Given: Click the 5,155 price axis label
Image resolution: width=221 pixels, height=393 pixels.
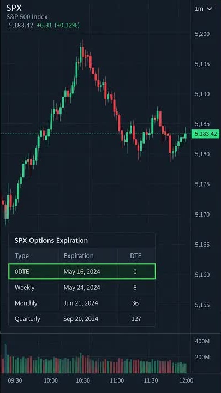Looking at the screenshot, I should click(202, 305).
